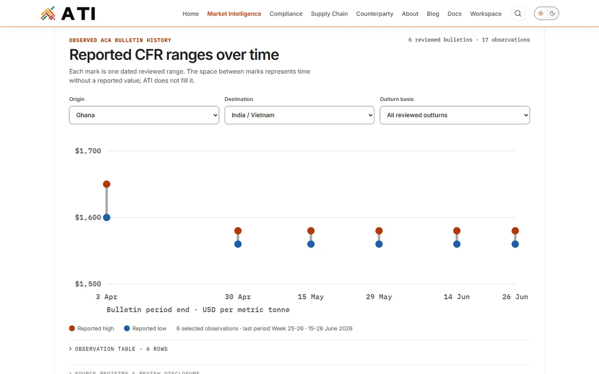Open Compliance nav item
The image size is (599, 374).
pos(286,14)
